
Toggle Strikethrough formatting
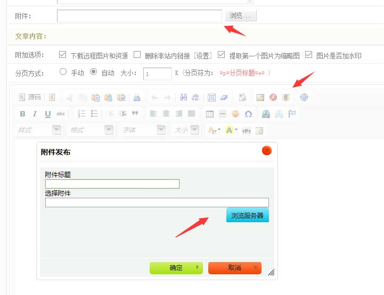coord(61,114)
